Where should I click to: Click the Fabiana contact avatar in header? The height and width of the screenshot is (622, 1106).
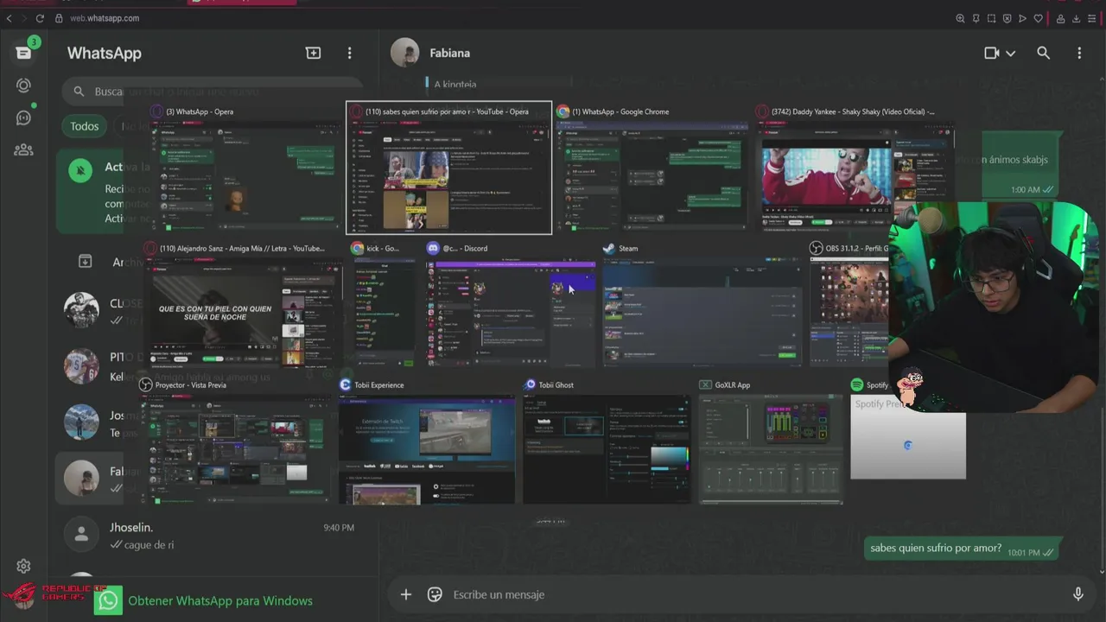pyautogui.click(x=404, y=53)
